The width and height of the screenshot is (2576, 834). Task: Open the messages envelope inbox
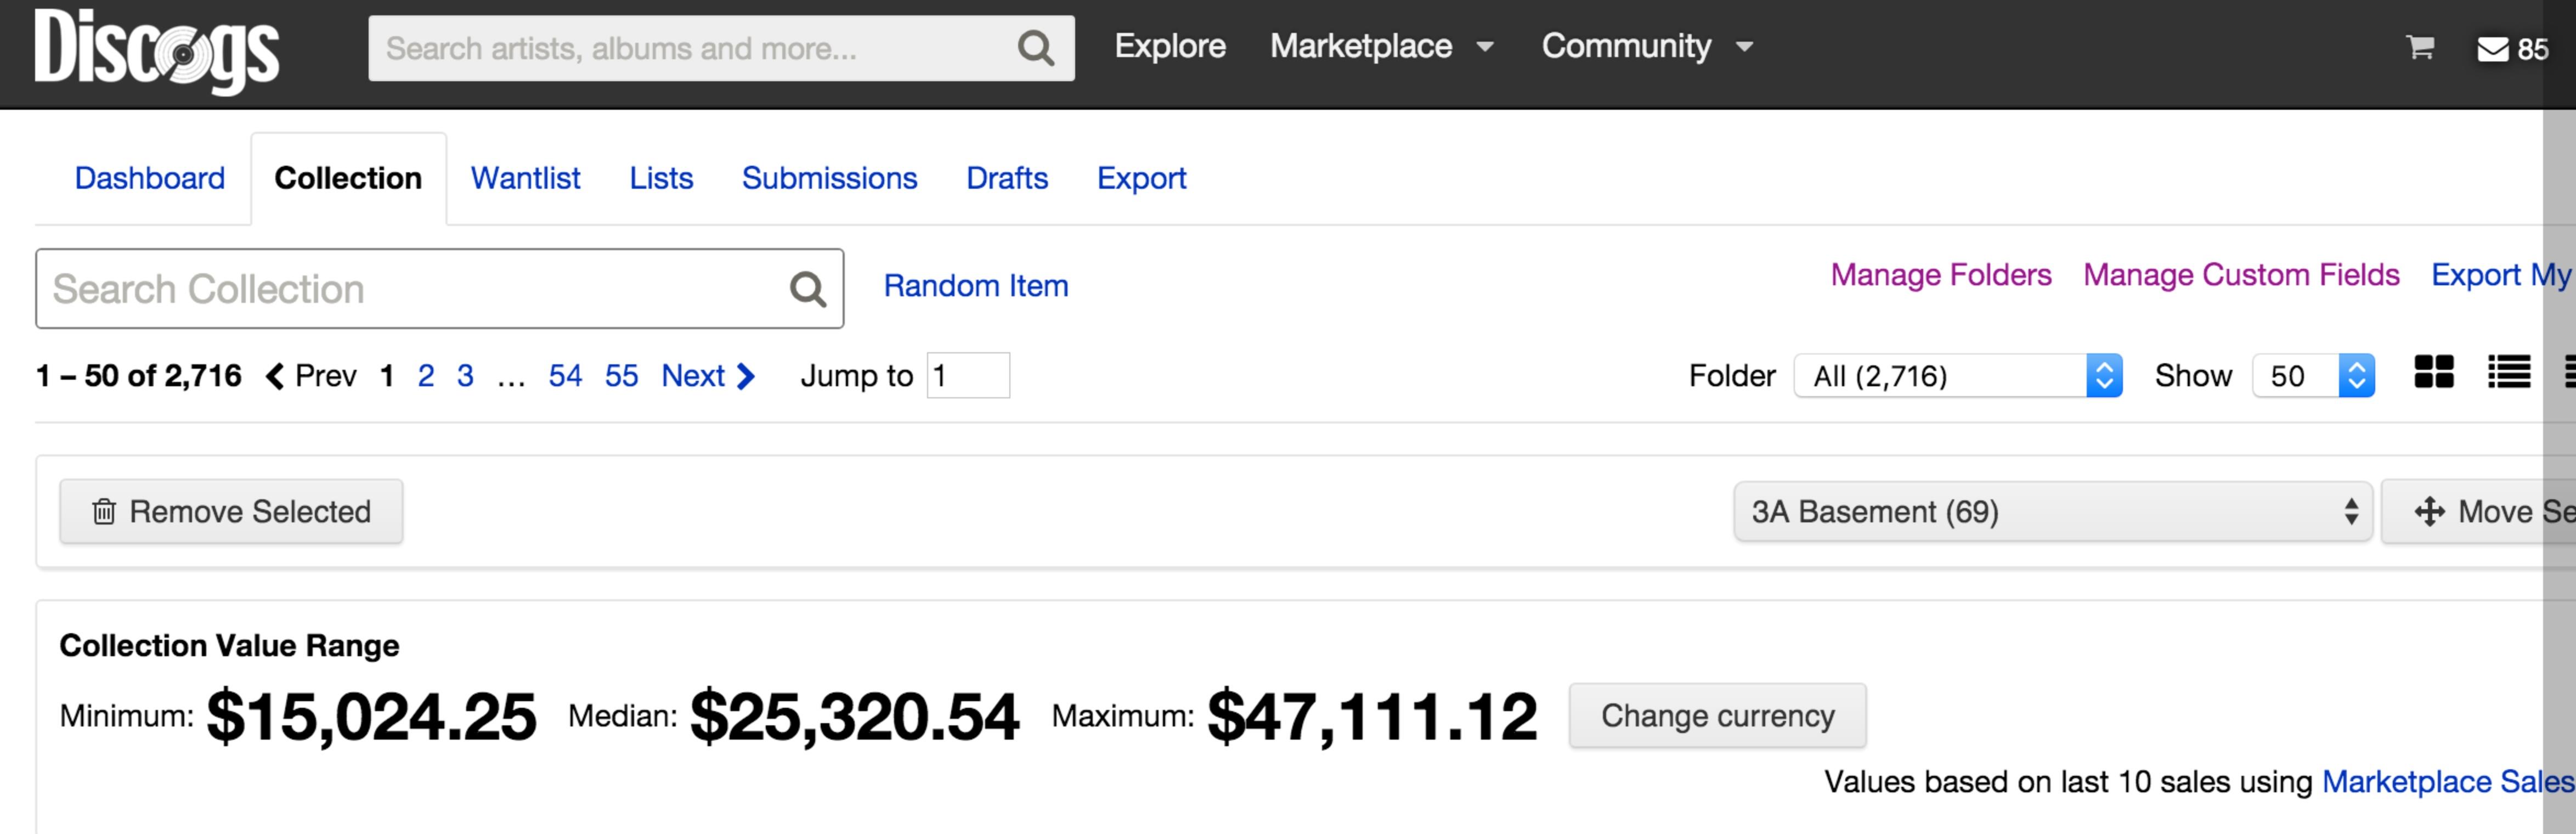[x=2493, y=49]
